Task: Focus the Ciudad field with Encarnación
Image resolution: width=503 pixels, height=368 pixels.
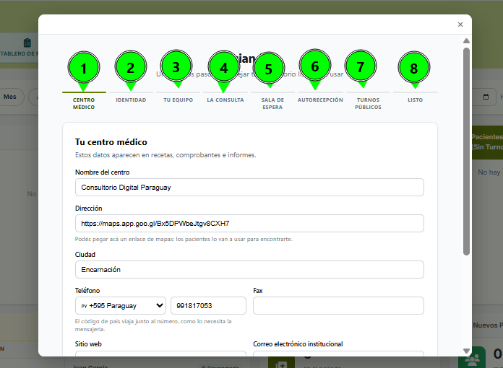Action: [x=249, y=270]
